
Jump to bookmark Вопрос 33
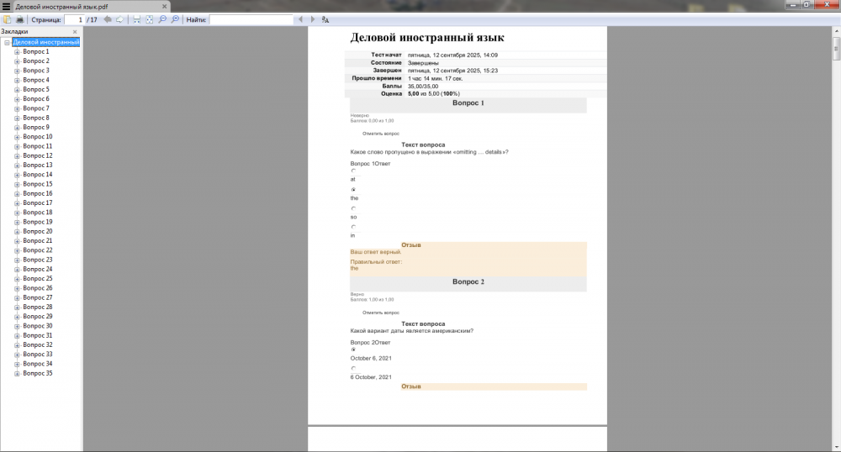(38, 355)
